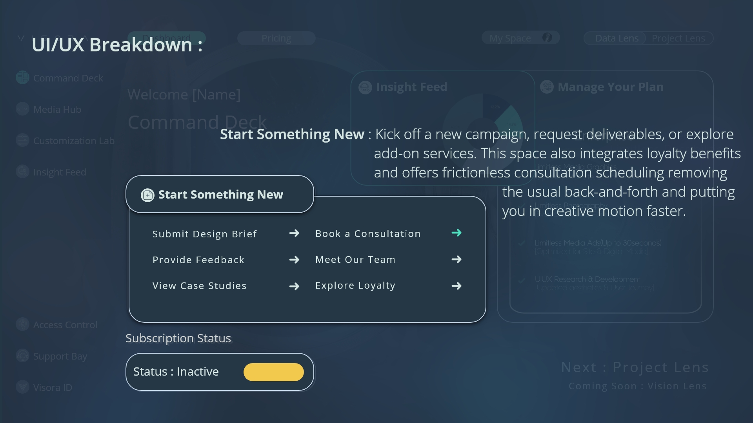The image size is (753, 423).
Task: Switch to the Project Lens view
Action: click(x=678, y=38)
